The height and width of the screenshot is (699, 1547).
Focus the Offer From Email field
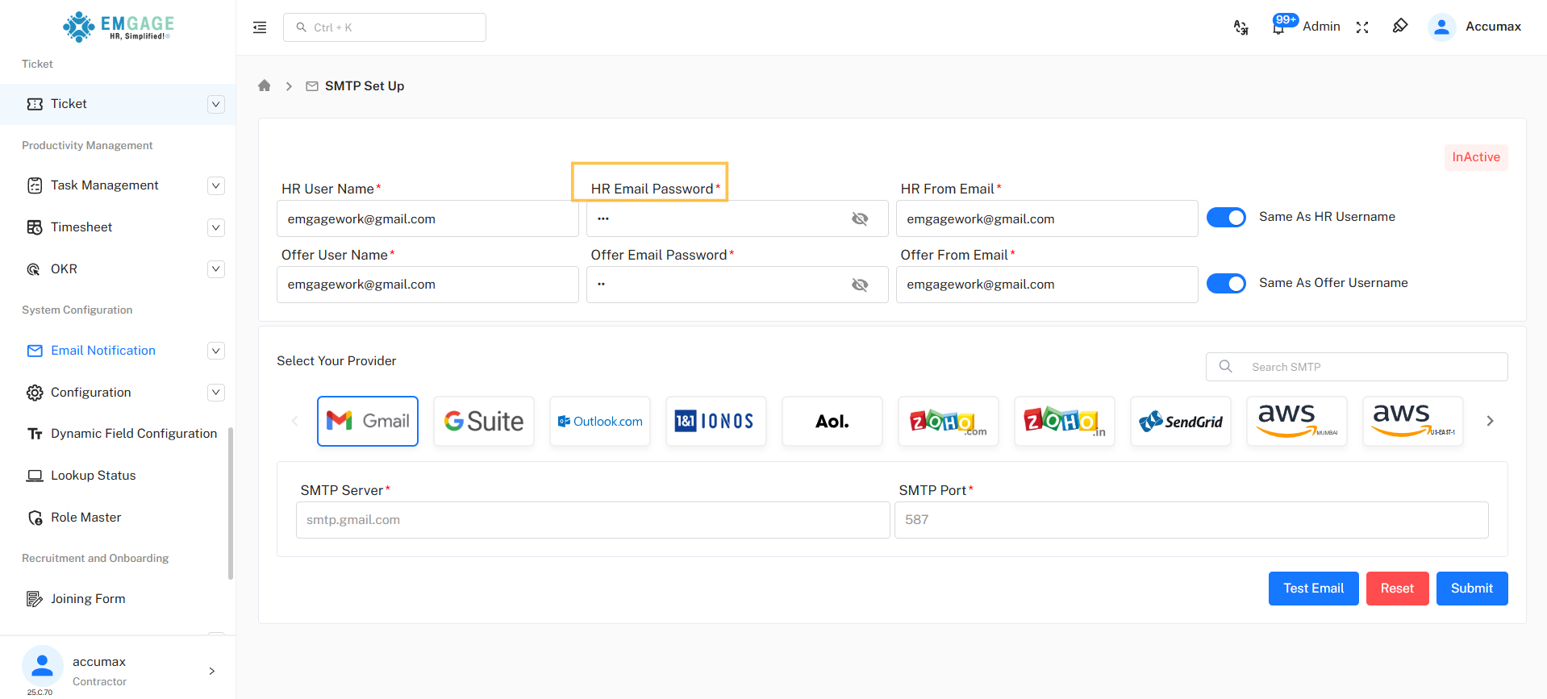(x=1047, y=285)
